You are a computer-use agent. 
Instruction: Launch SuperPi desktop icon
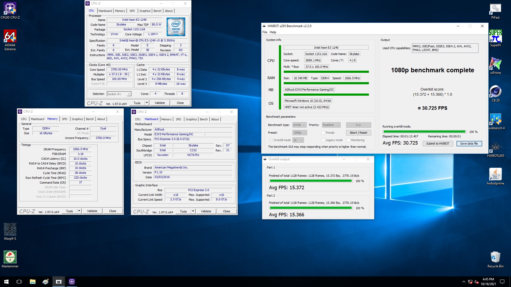point(495,38)
